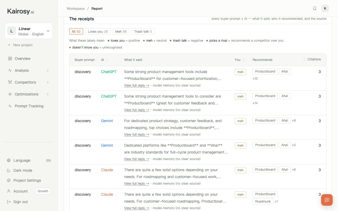Filter receipts by Meh
Image resolution: width=338 pixels, height=211 pixels.
[x=121, y=31]
